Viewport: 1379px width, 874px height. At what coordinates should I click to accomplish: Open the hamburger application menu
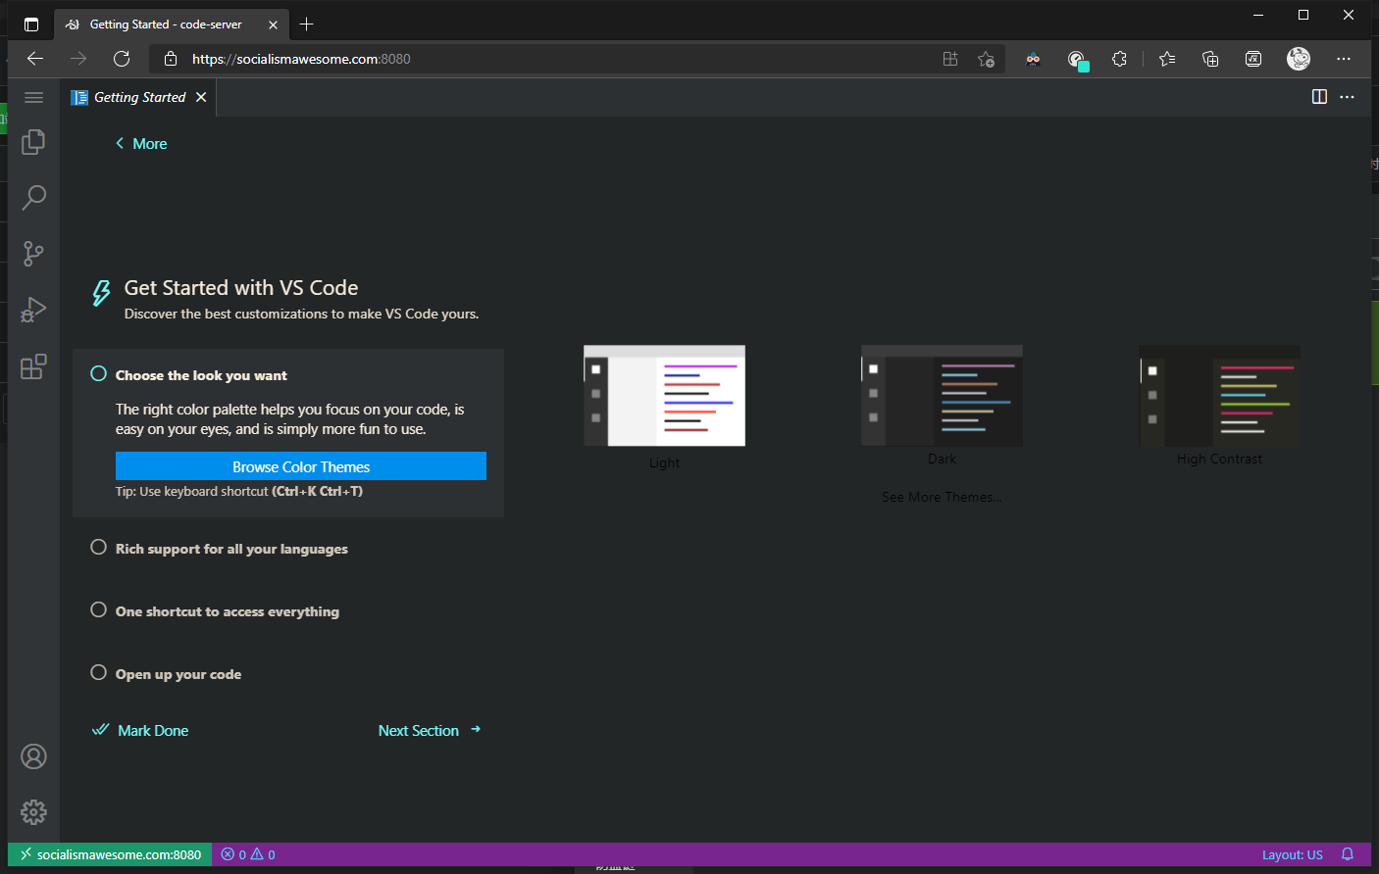click(x=33, y=97)
